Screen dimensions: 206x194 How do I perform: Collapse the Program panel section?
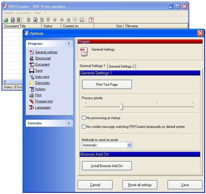click(69, 44)
